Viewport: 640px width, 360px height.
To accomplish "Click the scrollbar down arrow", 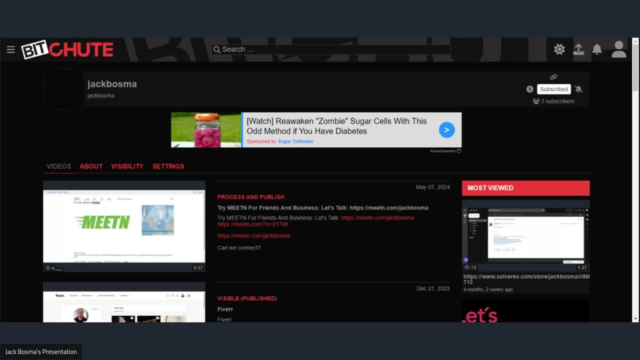I will 635,319.
